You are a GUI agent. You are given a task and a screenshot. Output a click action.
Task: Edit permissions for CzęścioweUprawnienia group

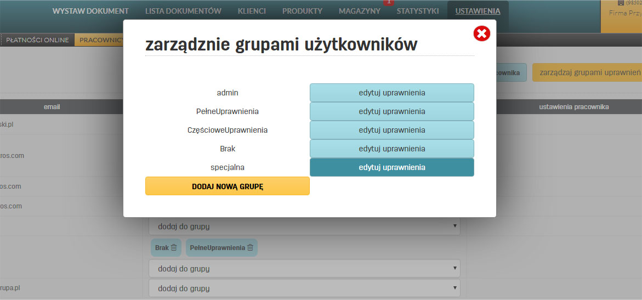[392, 130]
